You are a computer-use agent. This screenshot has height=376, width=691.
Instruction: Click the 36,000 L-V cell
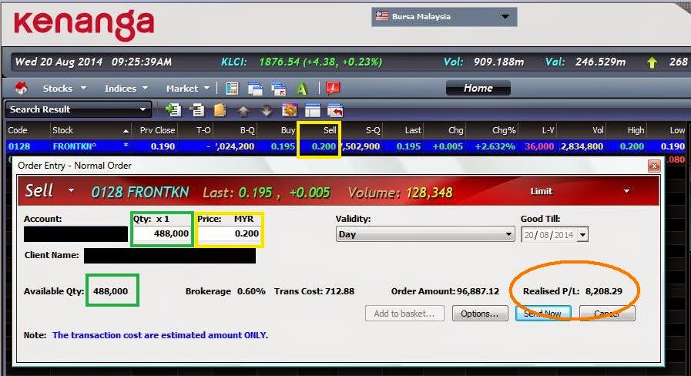pyautogui.click(x=539, y=146)
